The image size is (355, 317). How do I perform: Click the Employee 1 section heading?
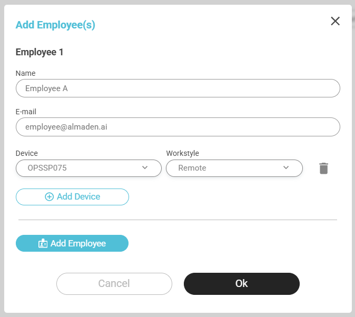[x=40, y=52]
